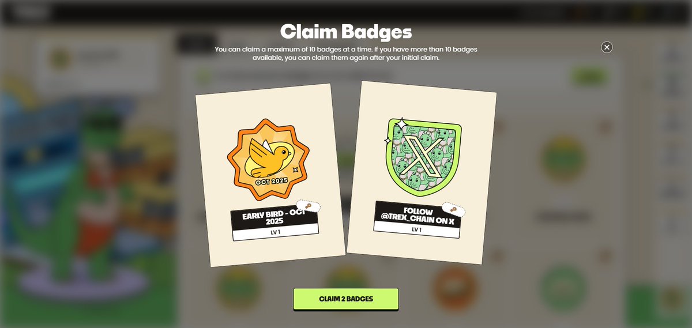
Task: Click LV 1 under the Follow @TREX_CHAIN label
Action: [x=416, y=229]
